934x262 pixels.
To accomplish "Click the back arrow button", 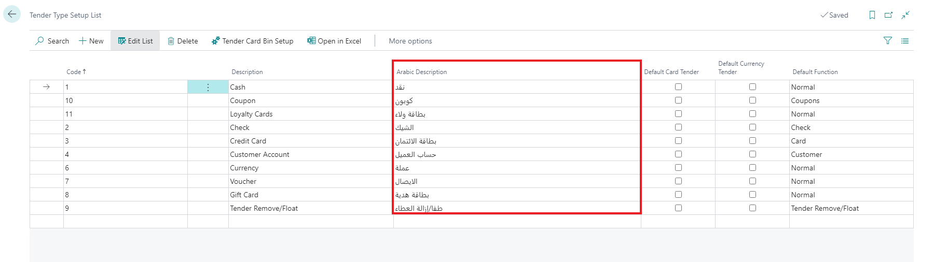I will (x=12, y=14).
